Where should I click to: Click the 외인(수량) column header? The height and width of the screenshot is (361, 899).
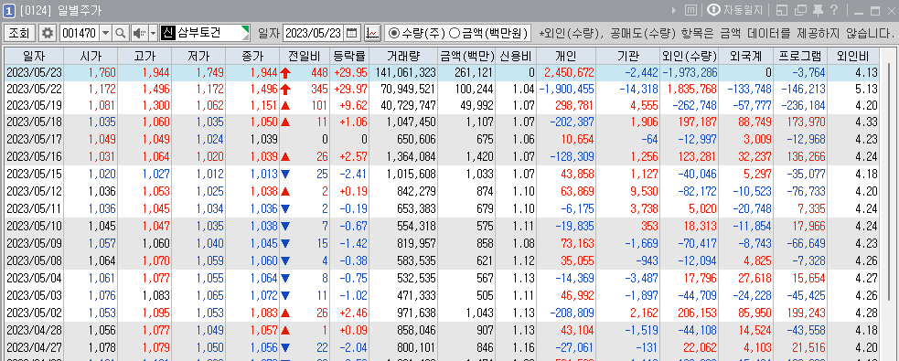(x=690, y=56)
